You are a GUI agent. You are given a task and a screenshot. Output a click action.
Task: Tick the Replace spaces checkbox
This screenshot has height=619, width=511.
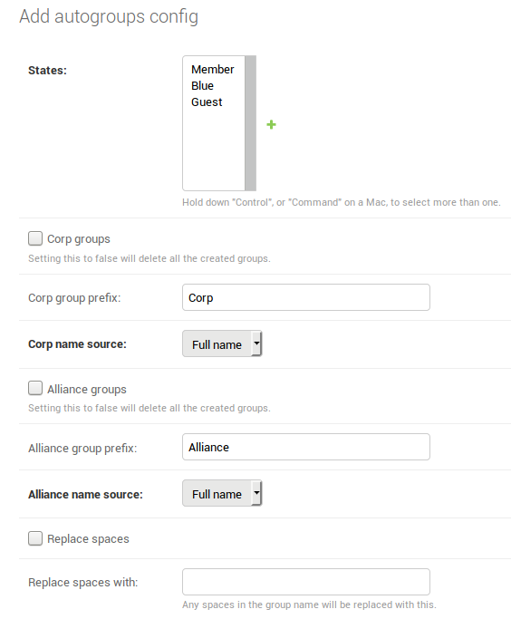(35, 538)
